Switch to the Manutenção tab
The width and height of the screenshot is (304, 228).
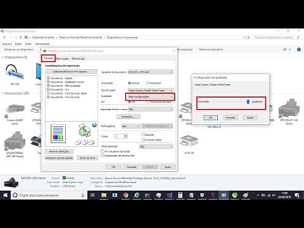pos(78,58)
